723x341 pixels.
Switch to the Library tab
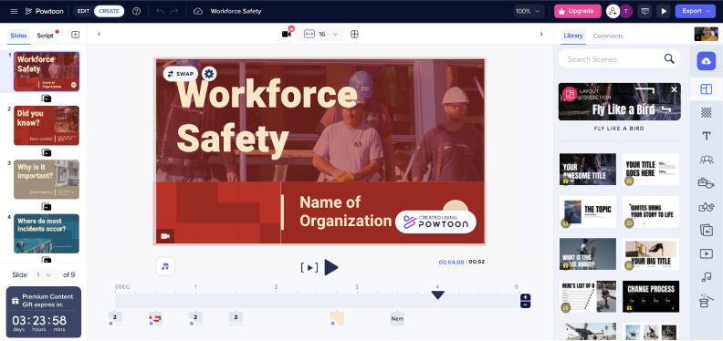coord(573,36)
